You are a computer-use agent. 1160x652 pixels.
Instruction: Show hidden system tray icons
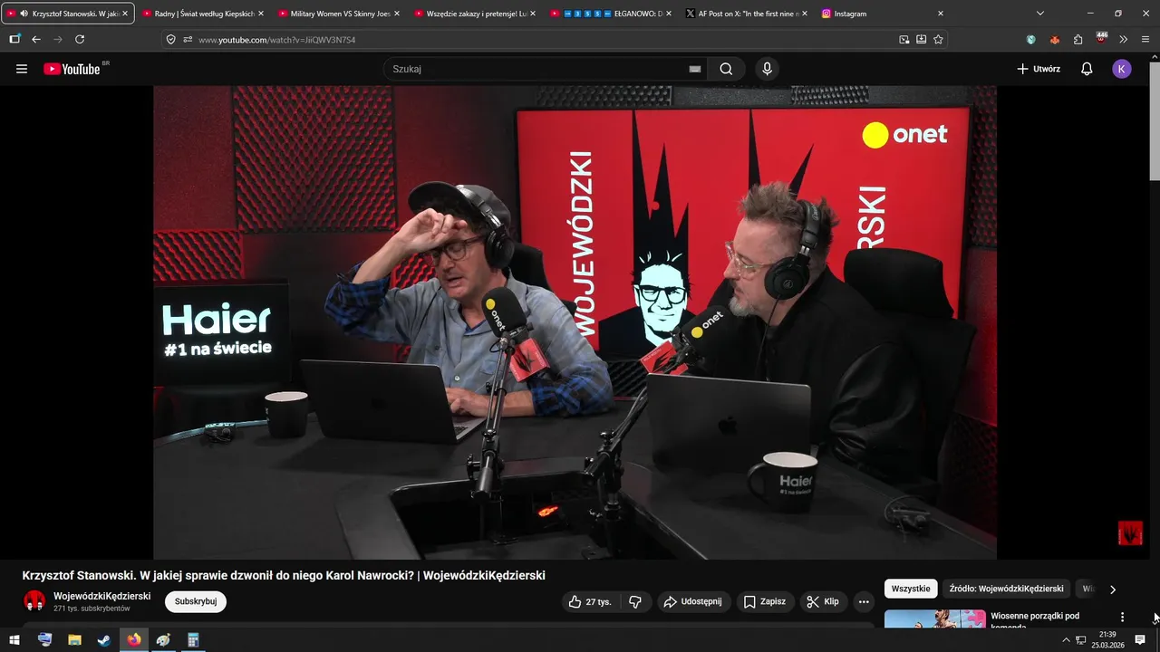pyautogui.click(x=1066, y=640)
